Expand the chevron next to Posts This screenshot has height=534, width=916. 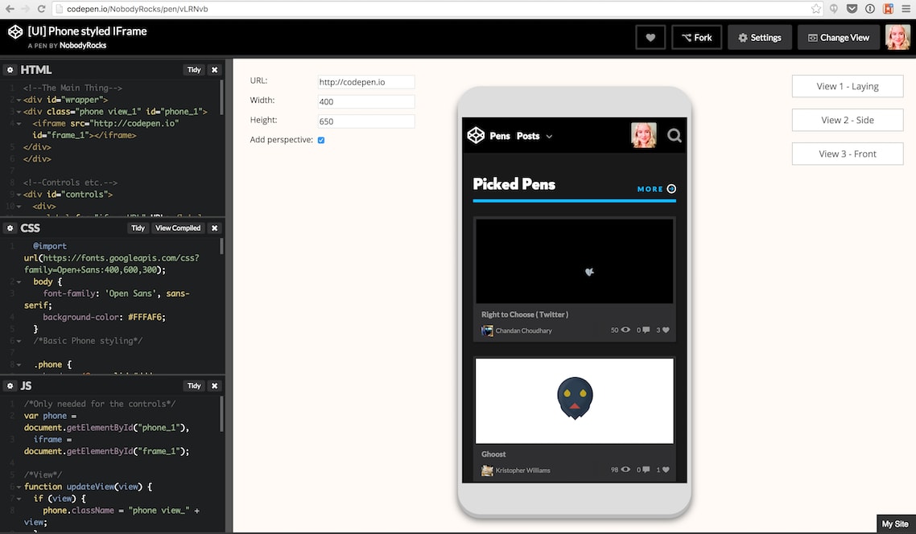point(550,136)
